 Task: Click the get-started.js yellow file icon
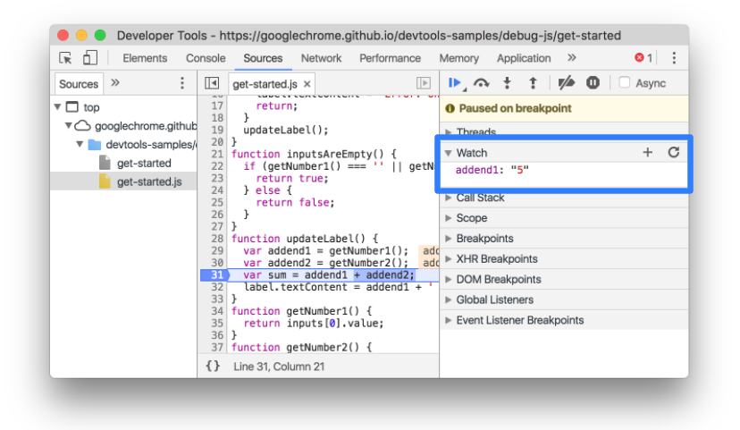105,181
